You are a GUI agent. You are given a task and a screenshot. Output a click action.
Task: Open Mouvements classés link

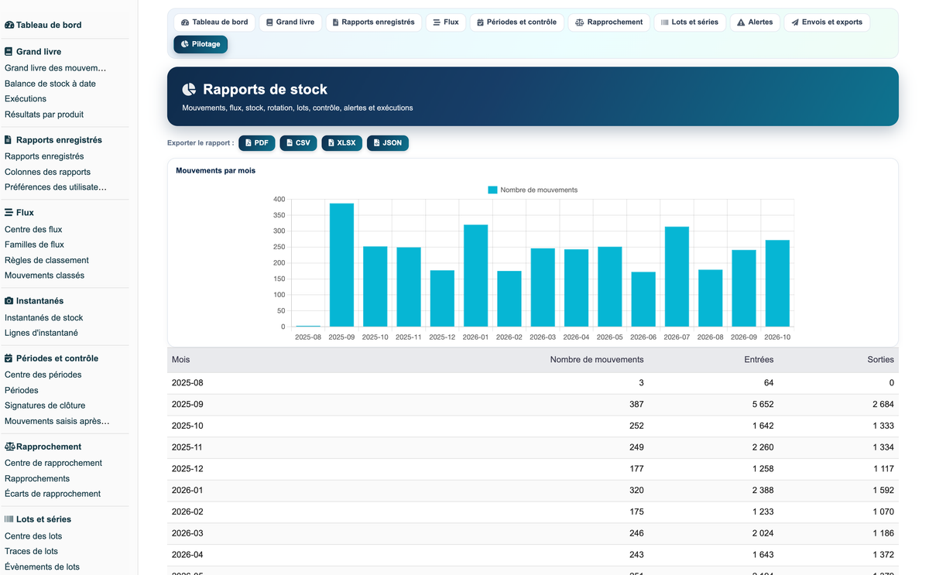click(x=45, y=276)
